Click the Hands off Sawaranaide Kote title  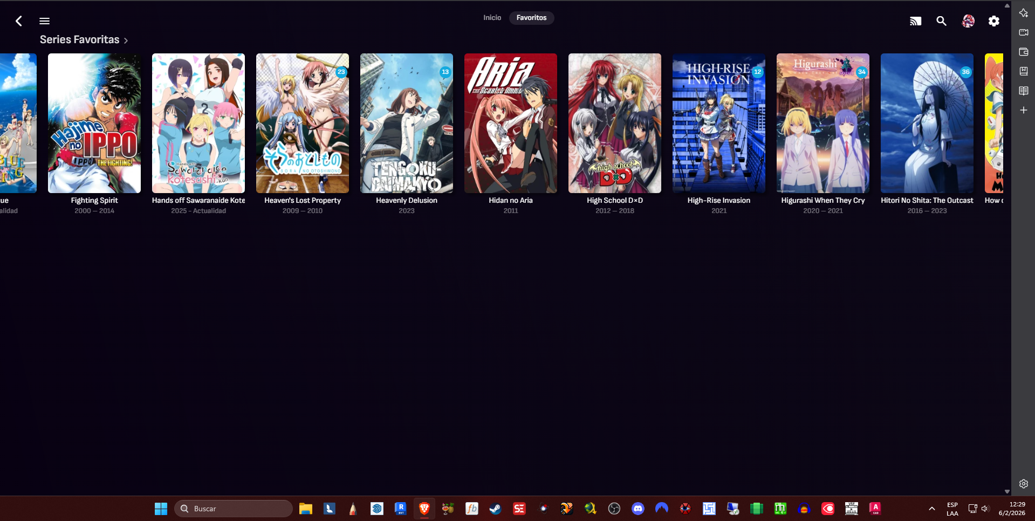tap(198, 200)
